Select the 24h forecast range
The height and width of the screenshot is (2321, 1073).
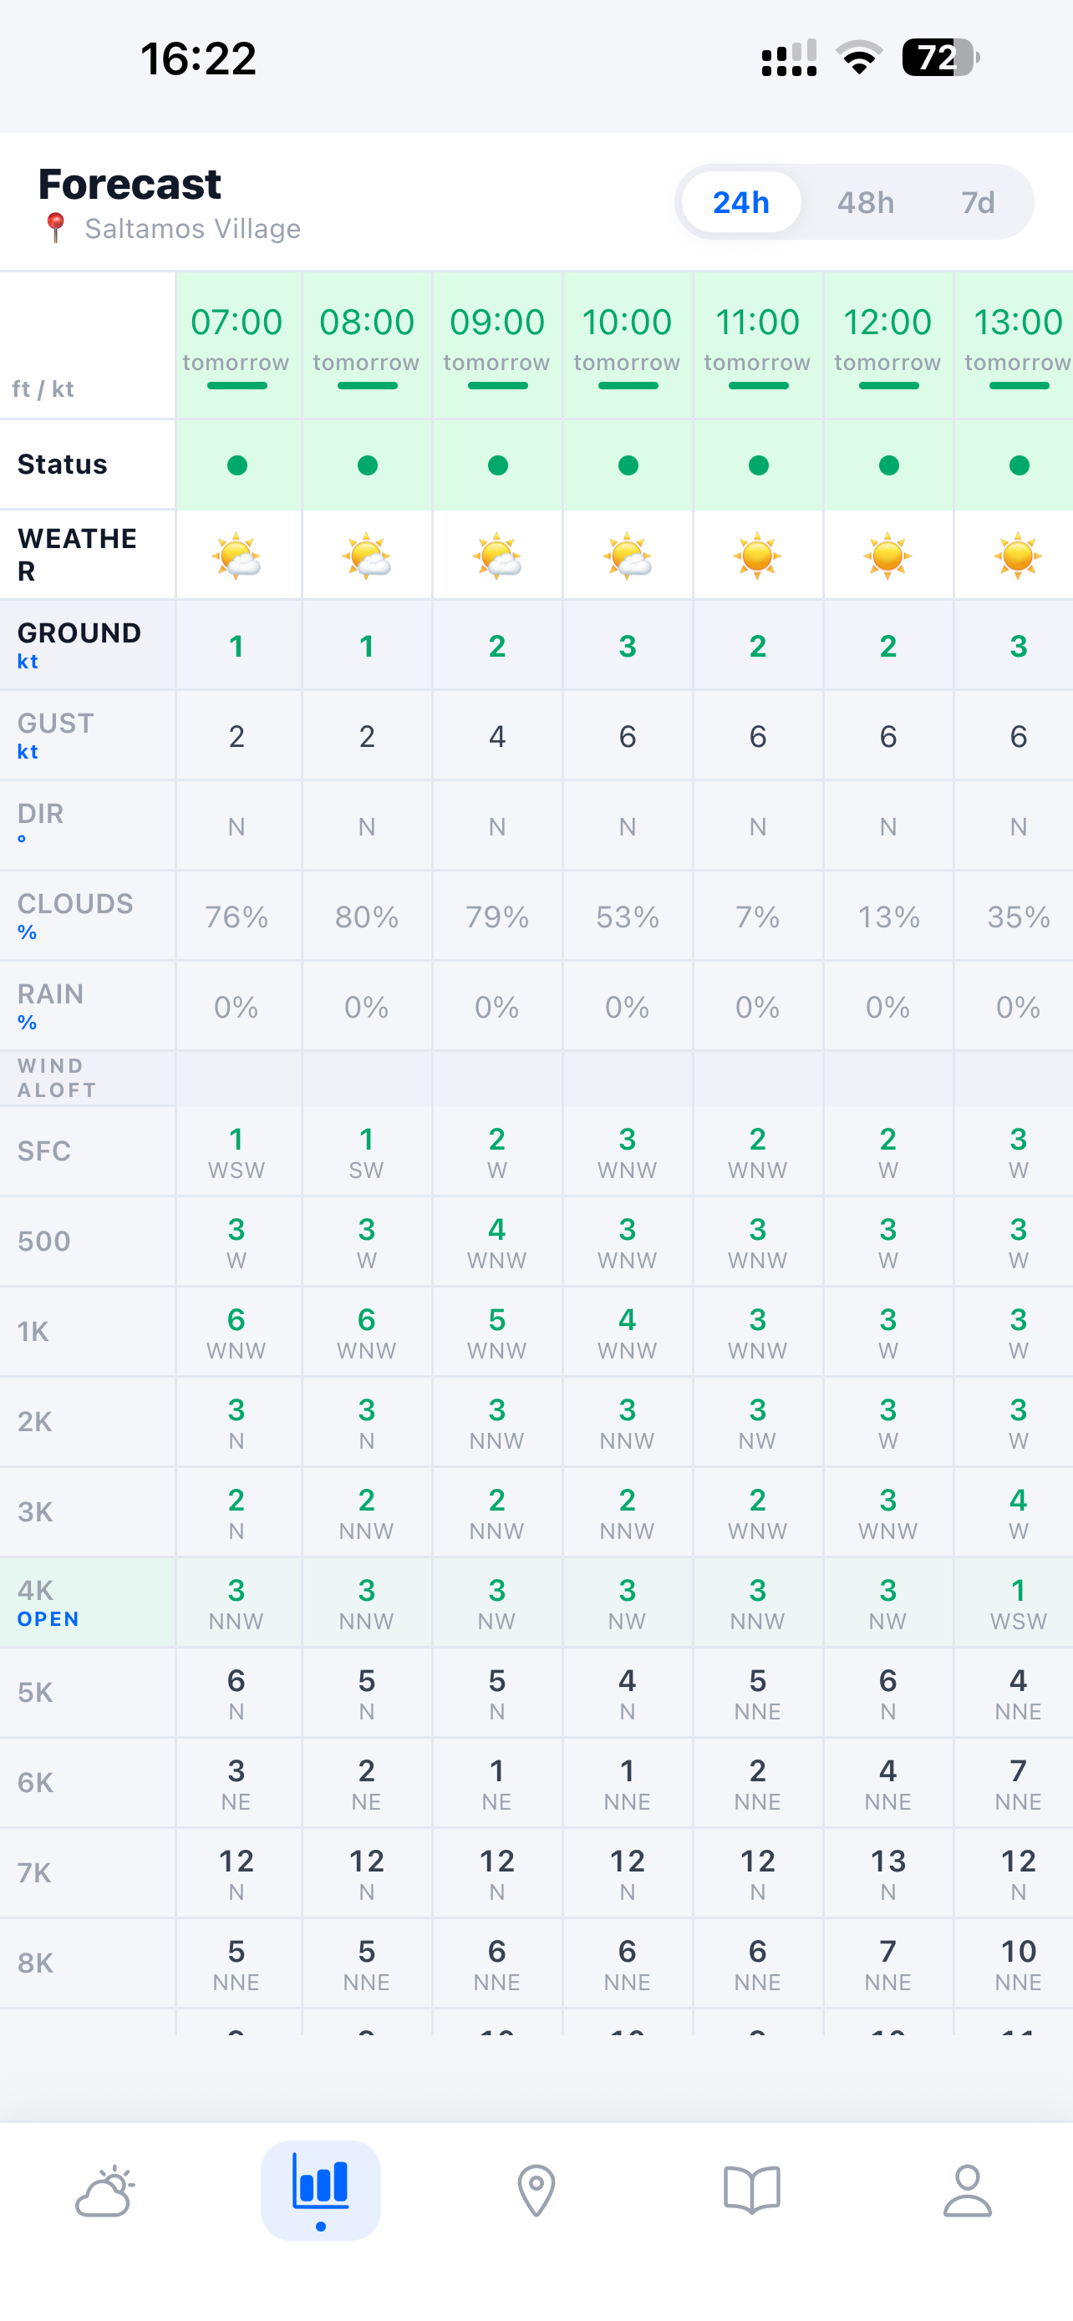[x=740, y=202]
